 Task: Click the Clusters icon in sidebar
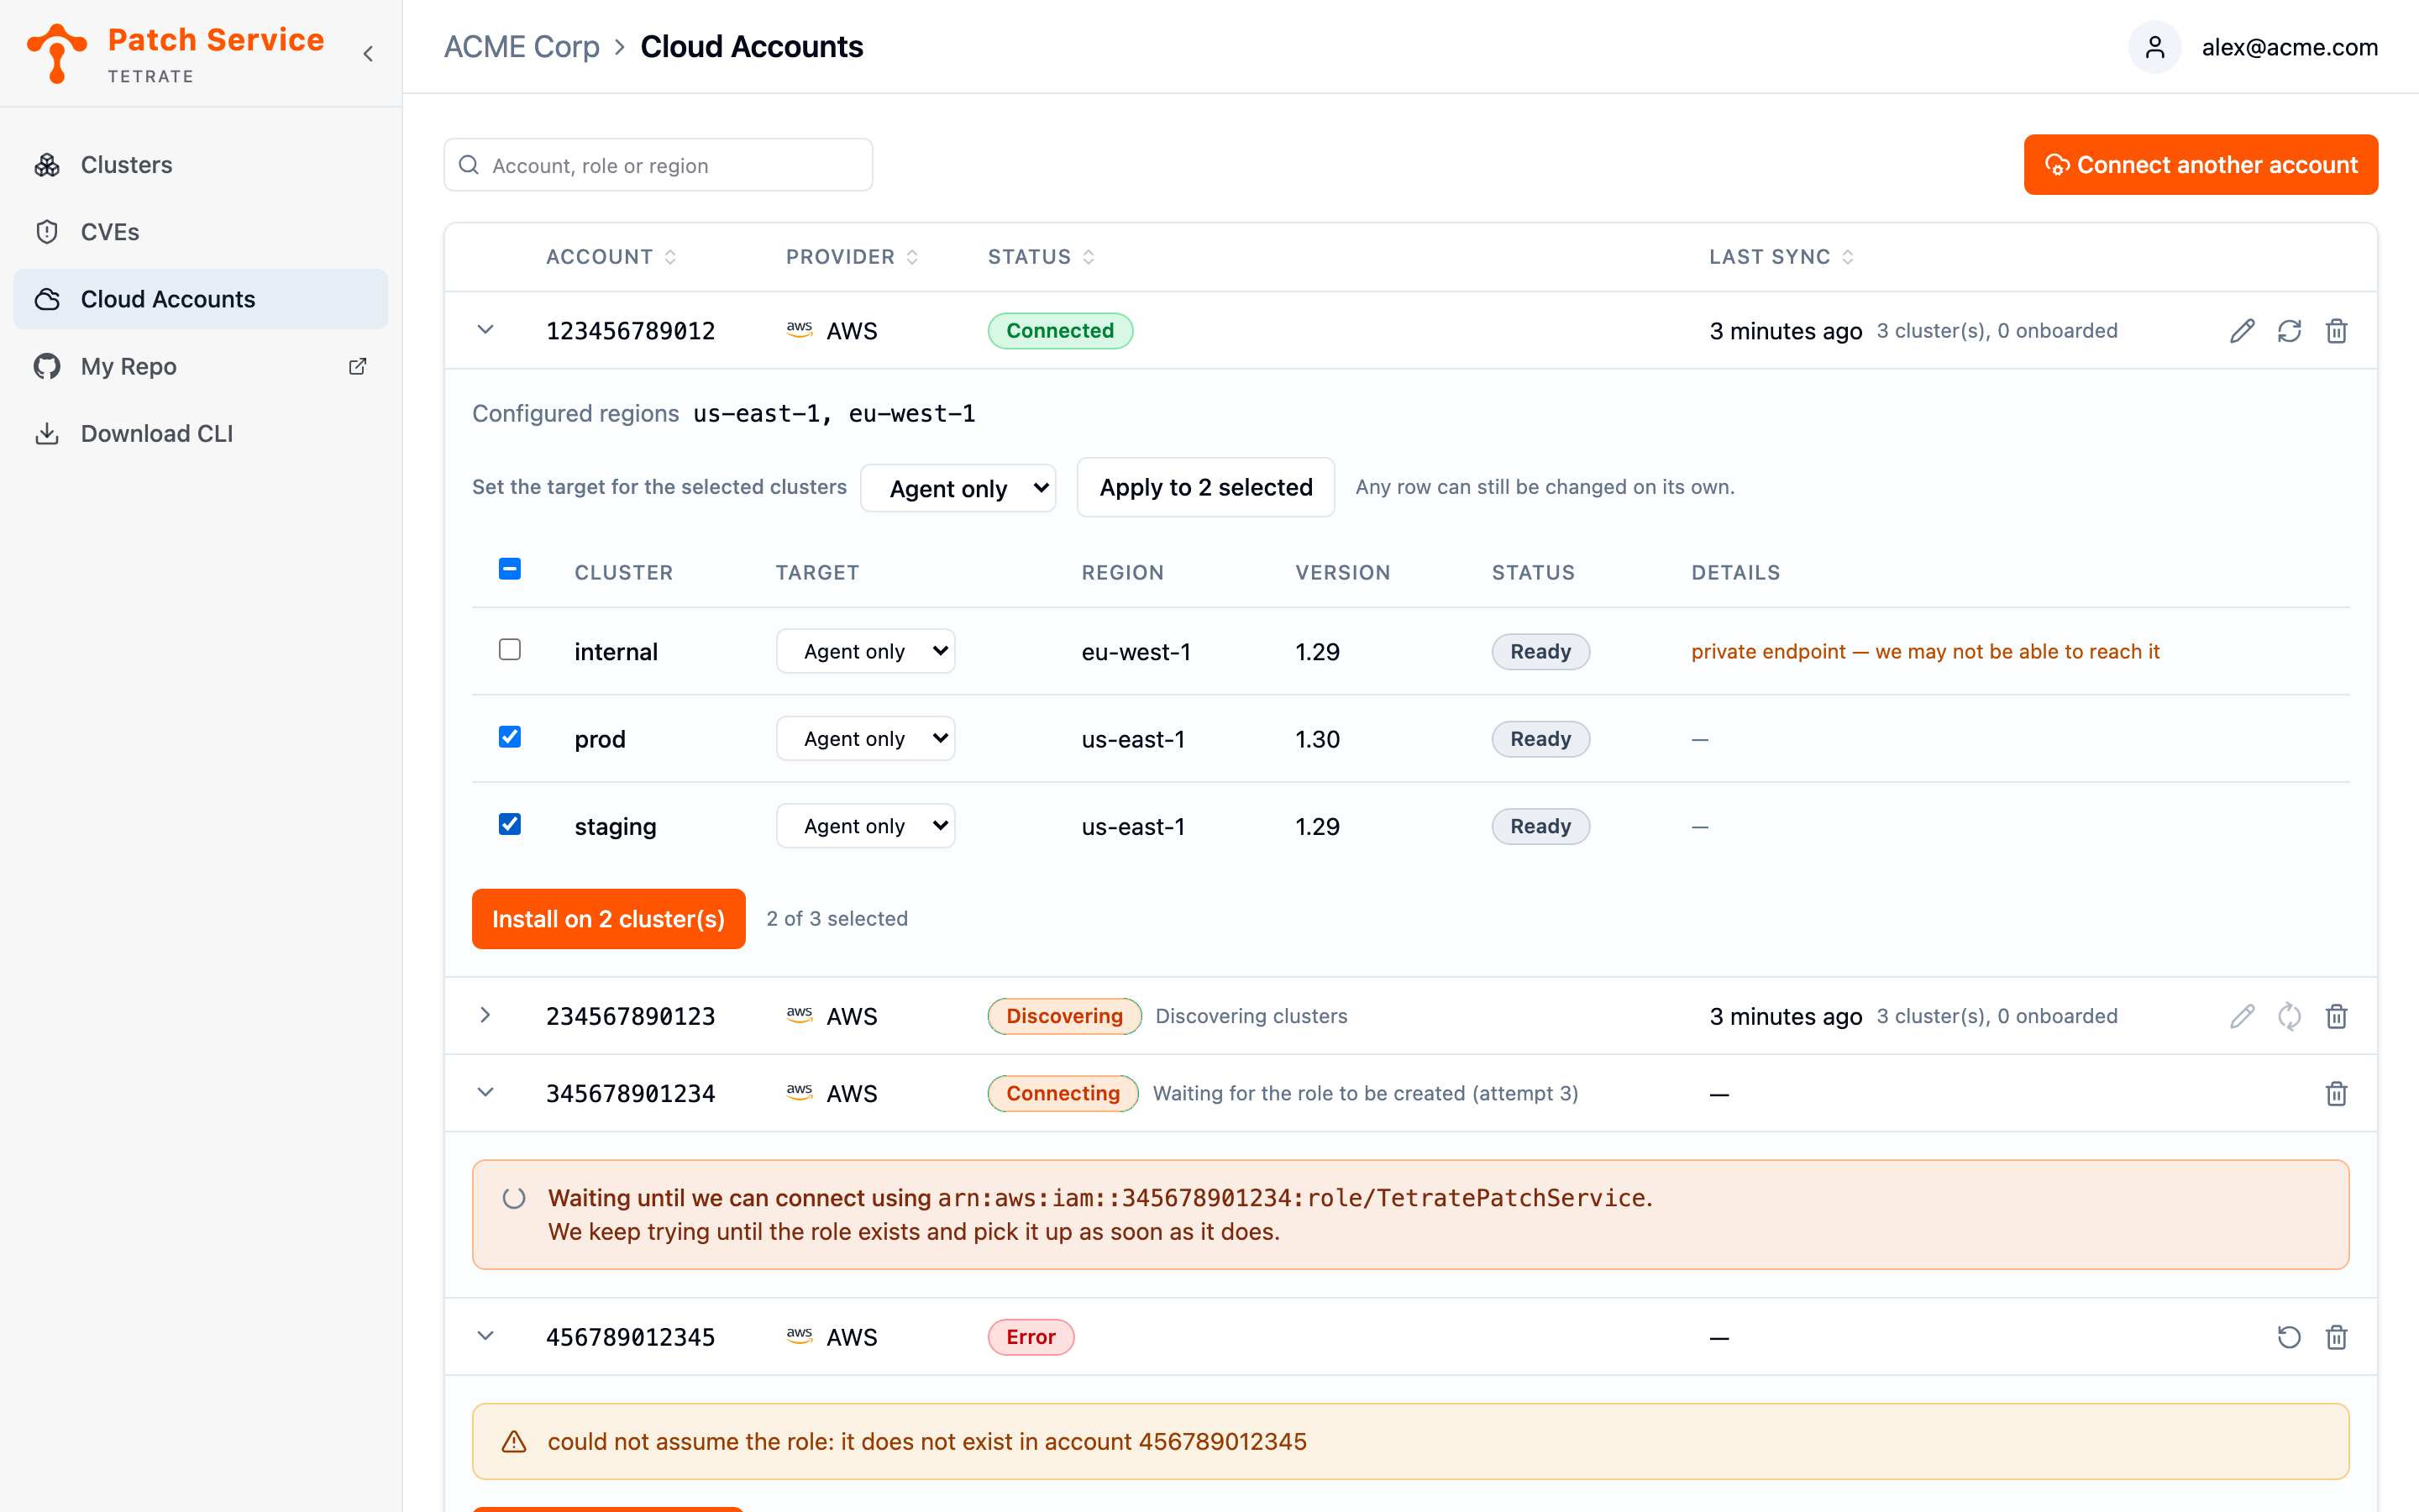click(x=47, y=165)
